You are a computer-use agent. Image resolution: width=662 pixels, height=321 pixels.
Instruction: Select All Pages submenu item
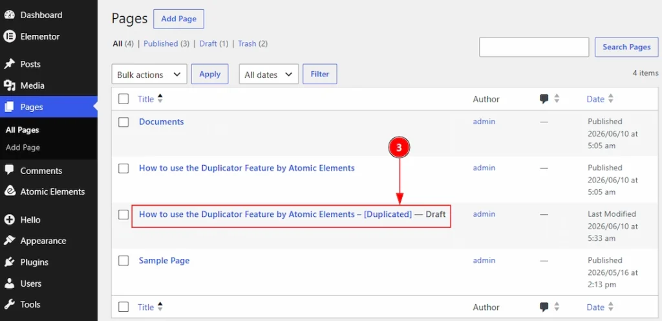[23, 130]
